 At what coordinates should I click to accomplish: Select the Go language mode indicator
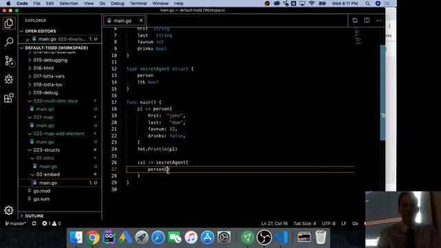[356, 223]
